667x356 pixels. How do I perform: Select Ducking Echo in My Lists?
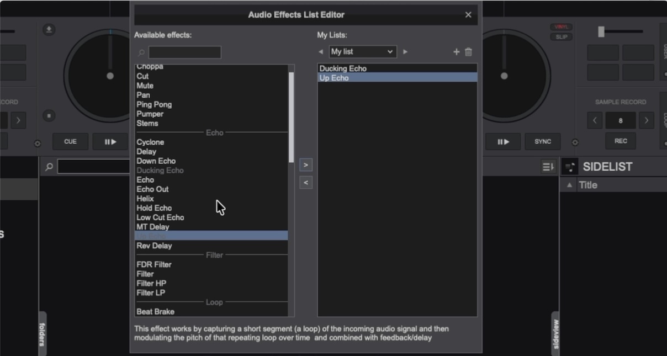click(342, 68)
